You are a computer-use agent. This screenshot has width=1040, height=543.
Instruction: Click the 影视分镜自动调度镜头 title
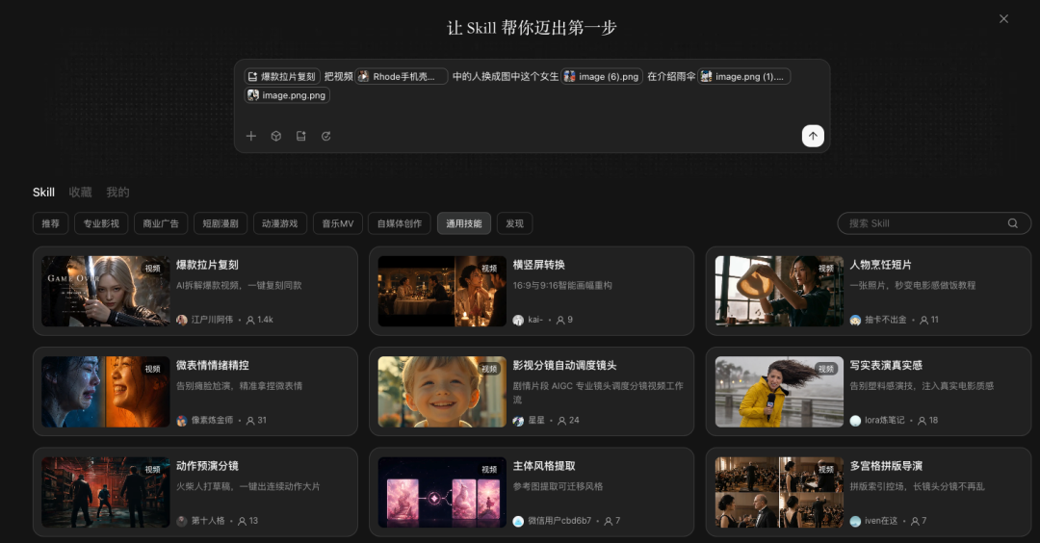[x=564, y=365]
